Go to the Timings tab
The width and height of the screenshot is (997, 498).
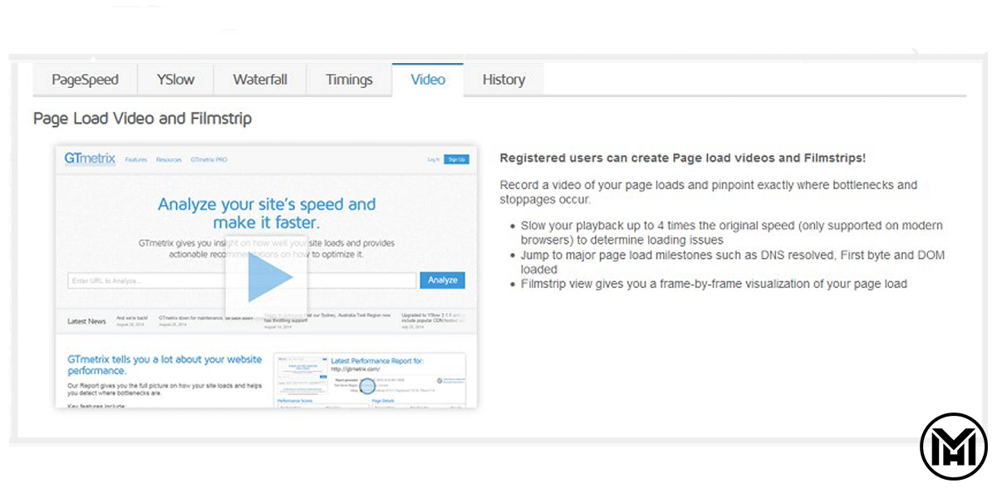click(x=349, y=80)
